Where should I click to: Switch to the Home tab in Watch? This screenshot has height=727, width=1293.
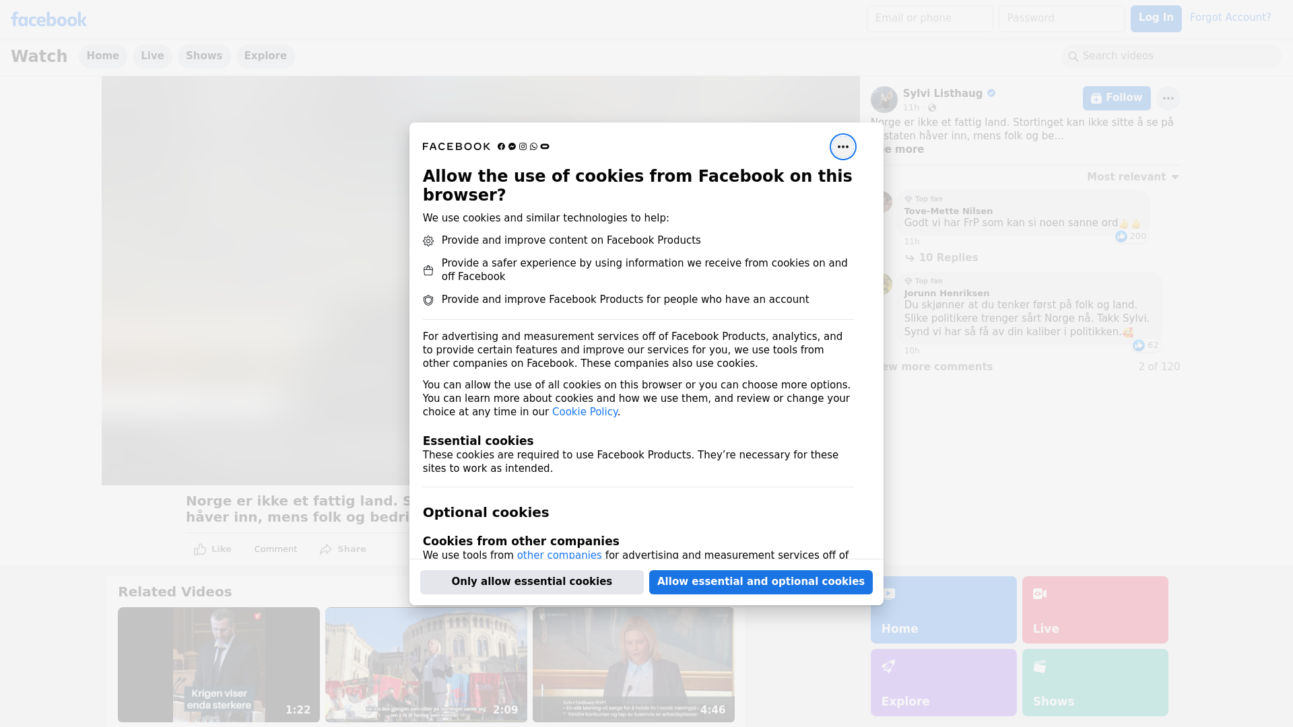[102, 57]
